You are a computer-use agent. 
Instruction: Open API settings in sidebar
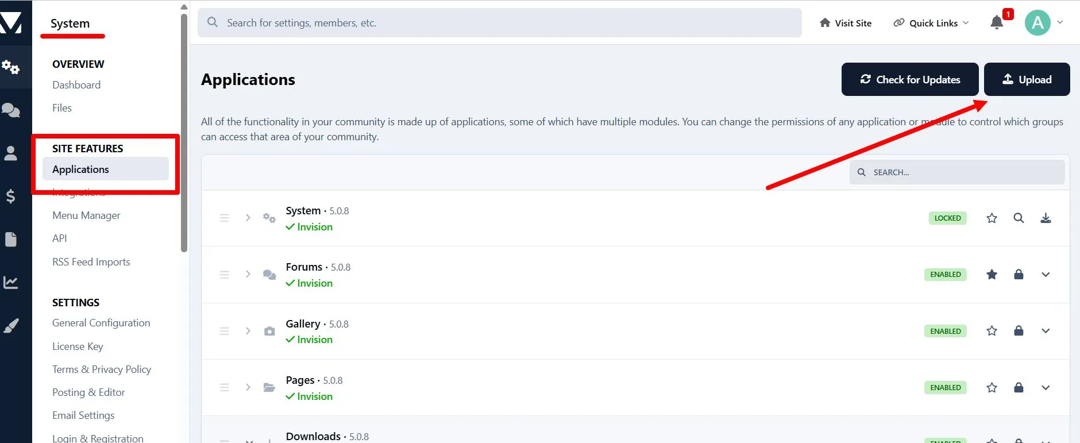[60, 238]
